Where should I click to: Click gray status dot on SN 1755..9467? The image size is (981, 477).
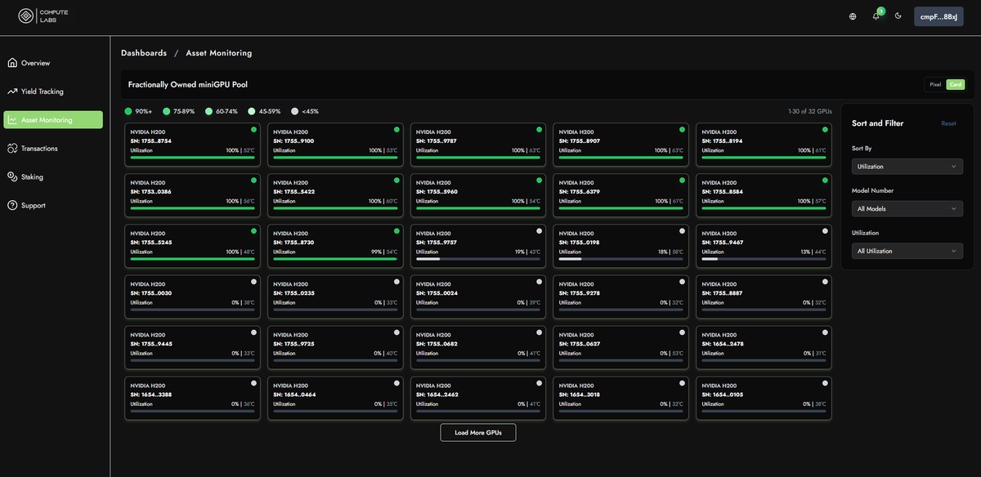click(x=825, y=231)
